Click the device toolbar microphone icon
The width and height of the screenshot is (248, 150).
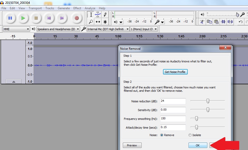[x=83, y=29]
